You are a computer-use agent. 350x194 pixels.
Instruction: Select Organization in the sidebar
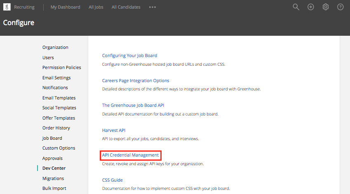55,47
